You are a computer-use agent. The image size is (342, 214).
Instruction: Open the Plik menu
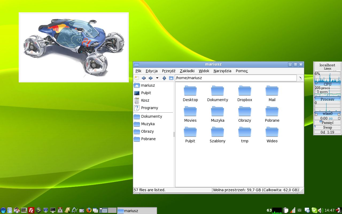(x=138, y=71)
